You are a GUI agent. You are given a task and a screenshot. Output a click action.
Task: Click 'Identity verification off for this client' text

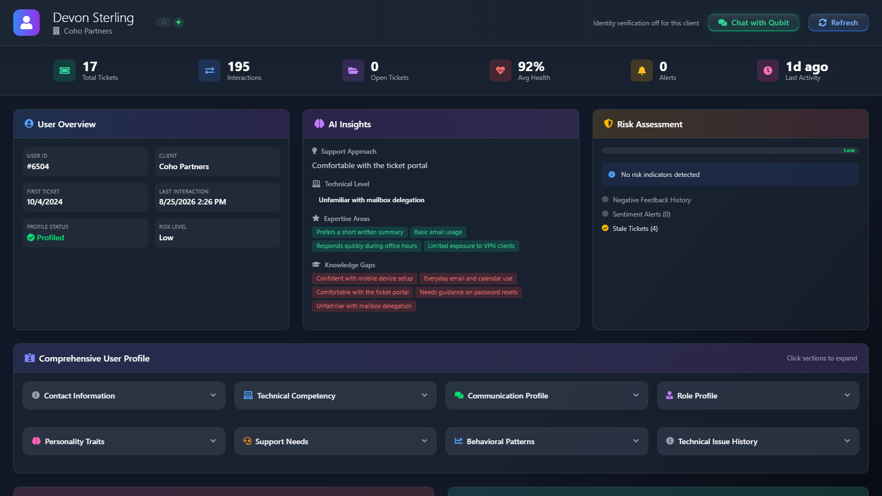[646, 23]
